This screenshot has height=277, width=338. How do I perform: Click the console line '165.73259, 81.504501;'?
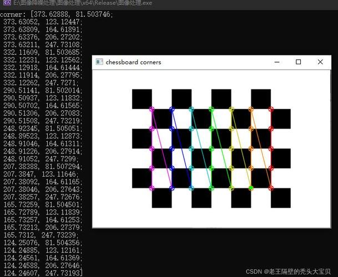click(43, 204)
